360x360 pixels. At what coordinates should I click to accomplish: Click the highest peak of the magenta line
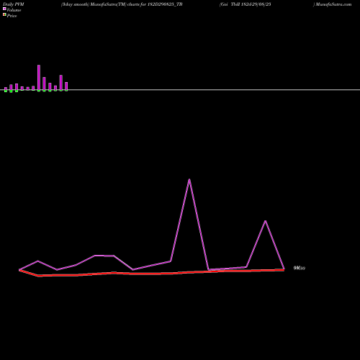[189, 179]
